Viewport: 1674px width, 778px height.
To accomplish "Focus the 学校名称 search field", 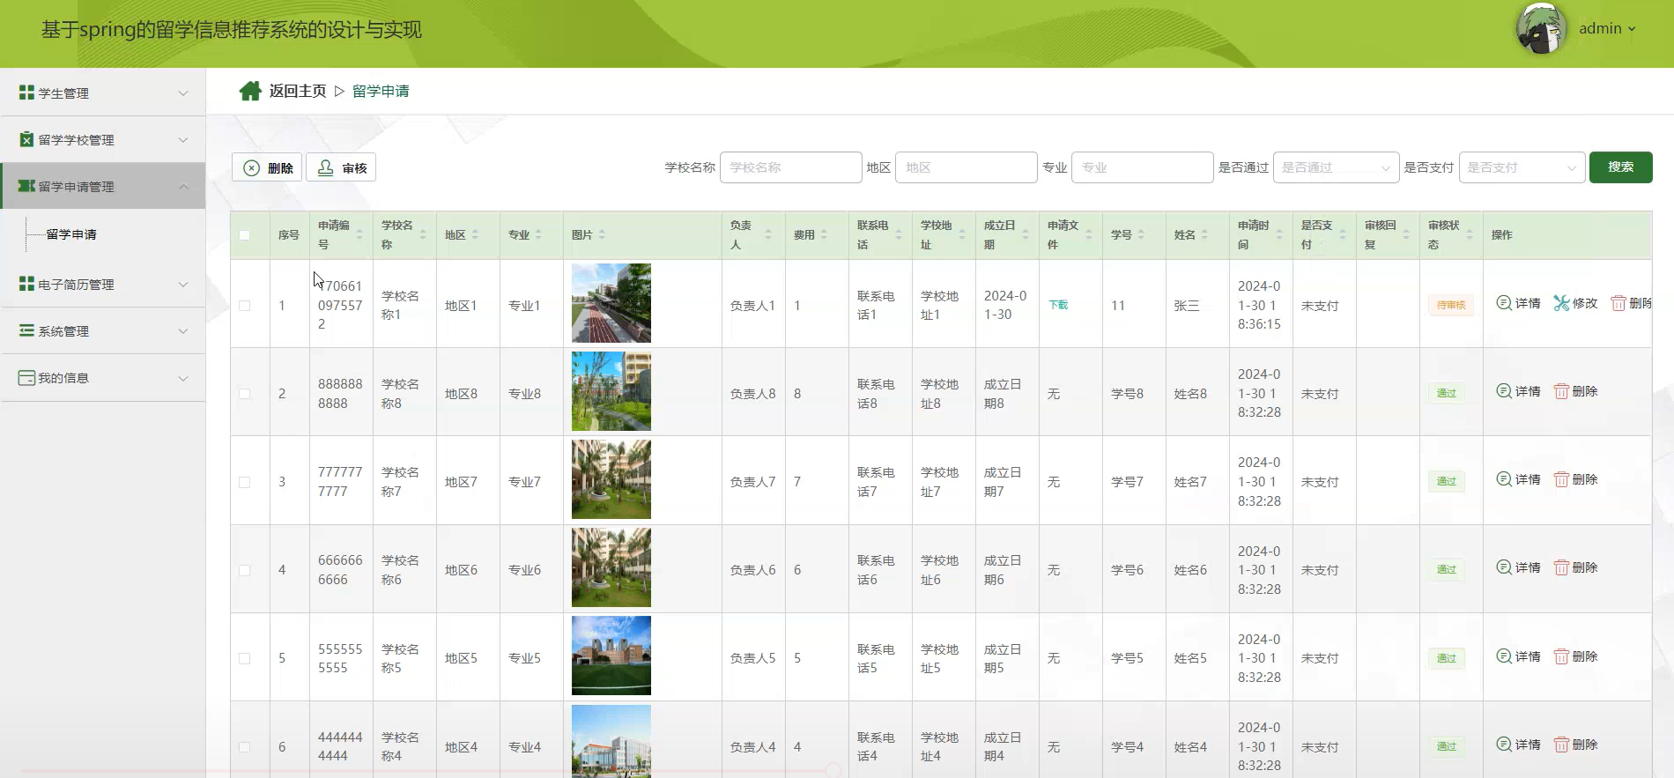I will tap(790, 167).
